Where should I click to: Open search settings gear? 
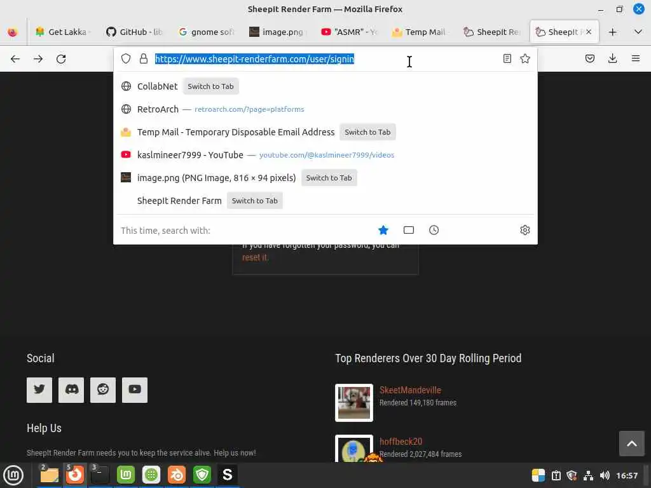click(524, 230)
